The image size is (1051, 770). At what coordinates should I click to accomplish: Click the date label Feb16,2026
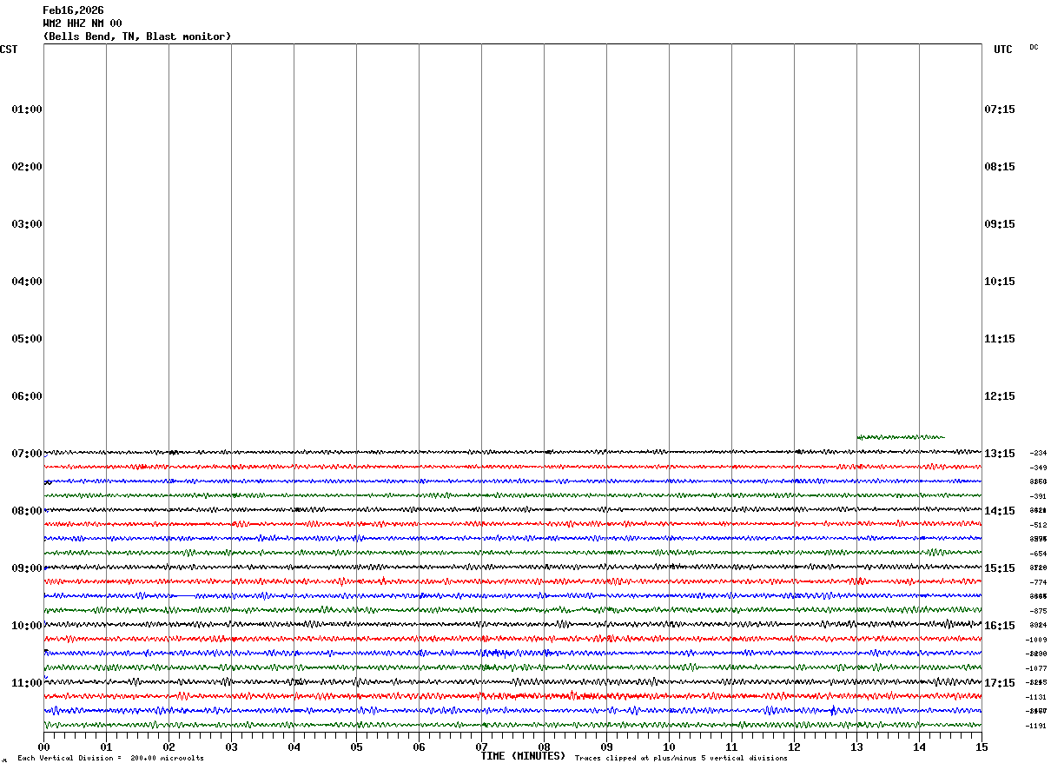73,10
